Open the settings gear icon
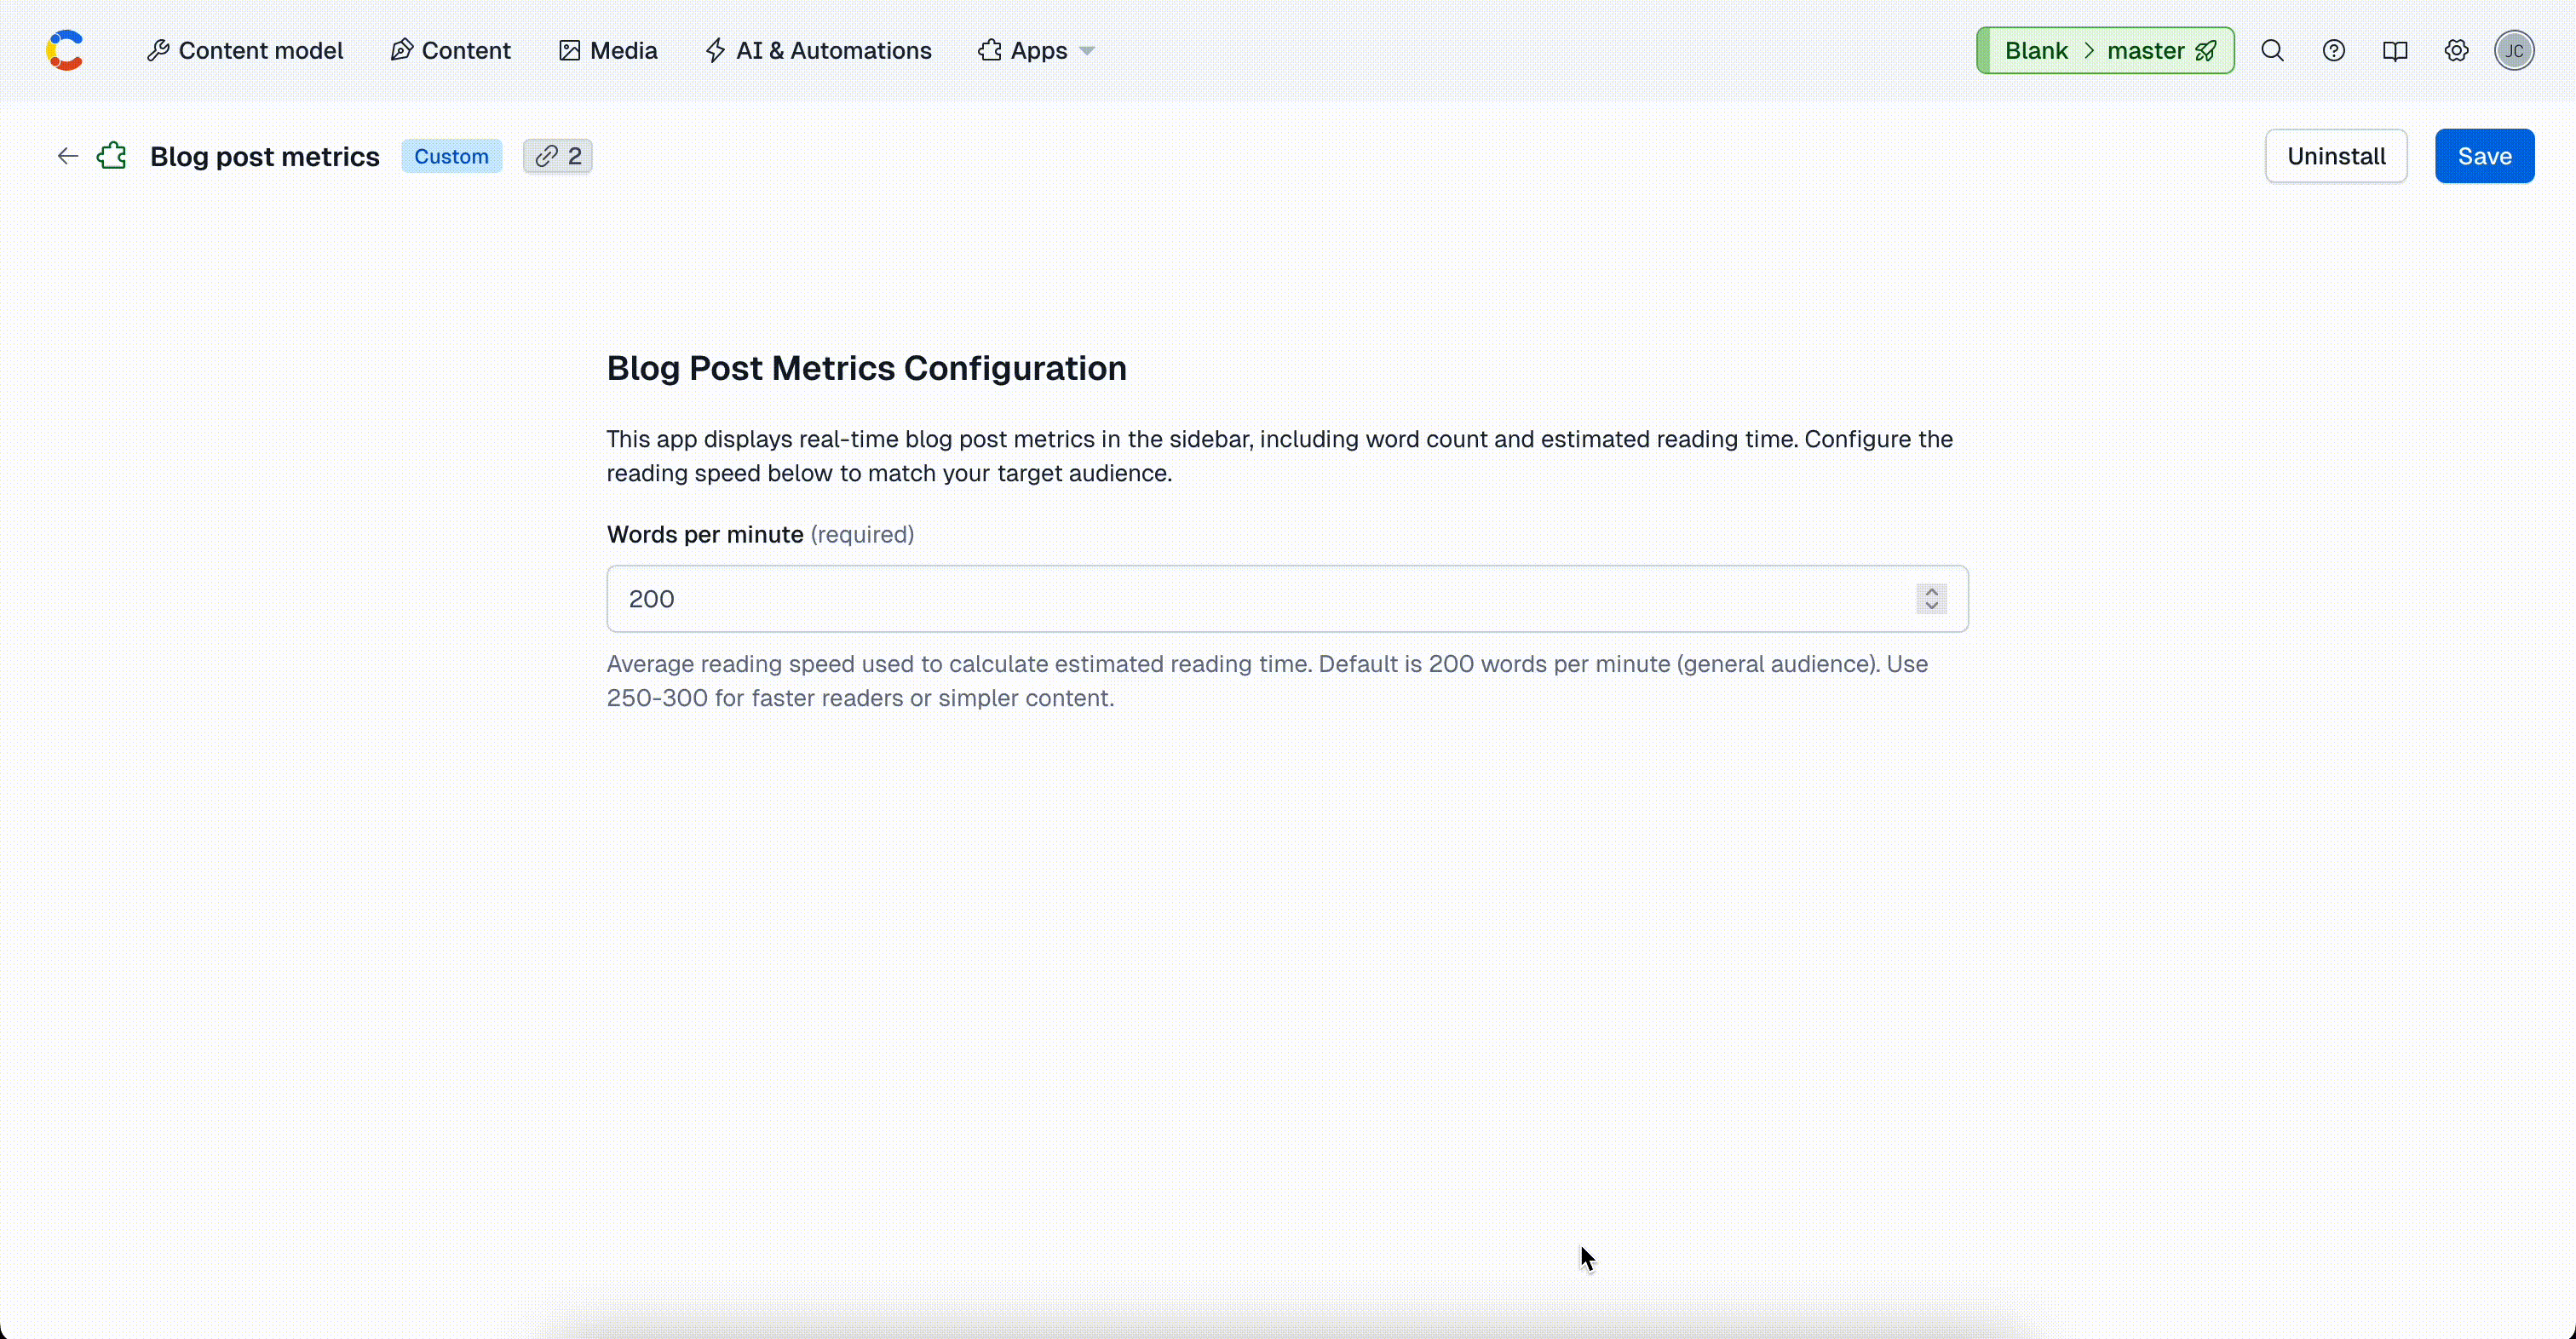Screen dimensions: 2576x1339 tap(2456, 51)
